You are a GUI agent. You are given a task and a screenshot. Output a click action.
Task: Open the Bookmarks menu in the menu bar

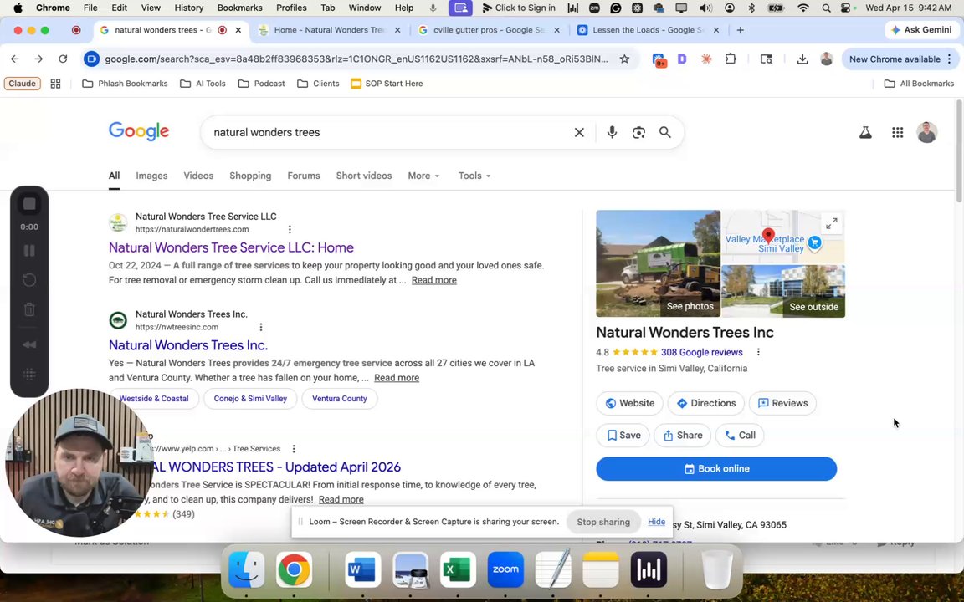[x=240, y=8]
